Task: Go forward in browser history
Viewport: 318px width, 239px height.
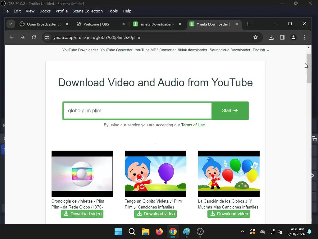Action: coord(22,37)
